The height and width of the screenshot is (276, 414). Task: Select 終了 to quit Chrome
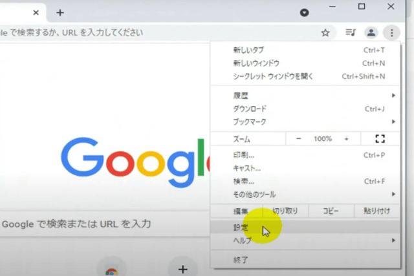[305, 260]
